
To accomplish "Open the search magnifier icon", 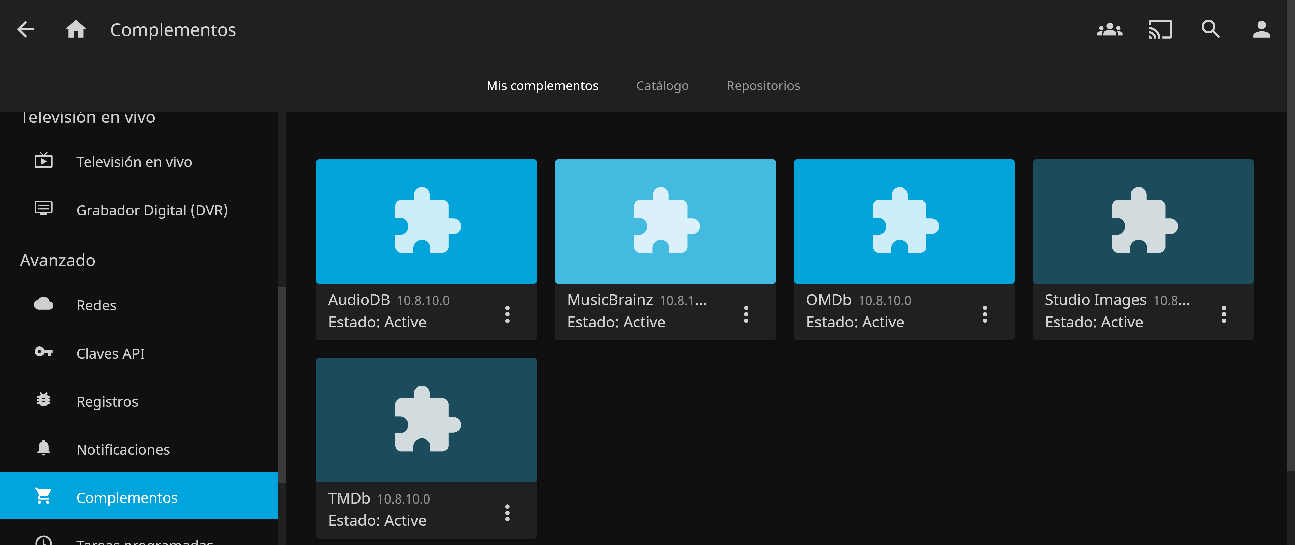I will [x=1211, y=29].
